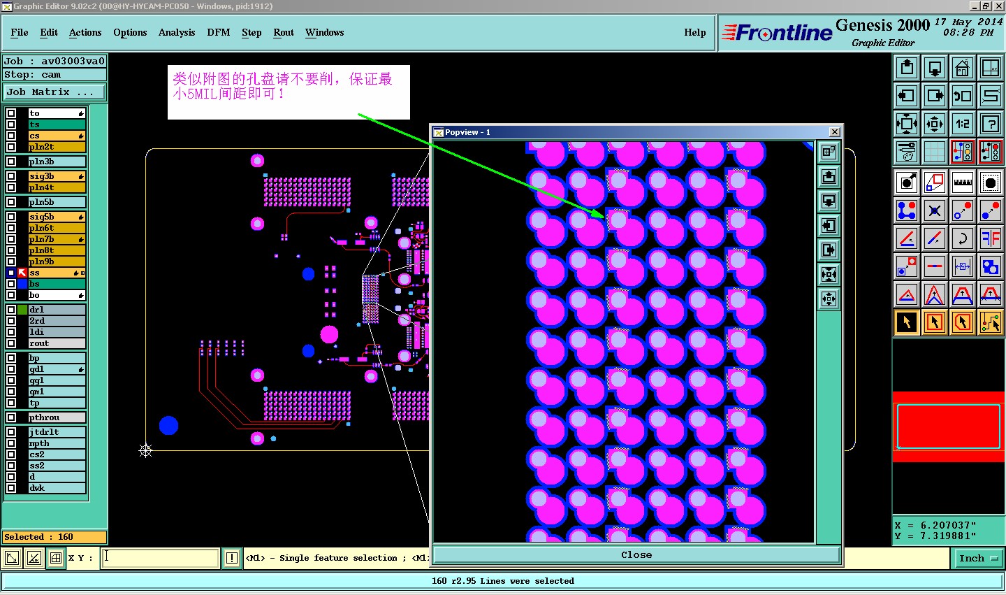
Task: Click the red-blue connected dots icon
Action: point(907,210)
